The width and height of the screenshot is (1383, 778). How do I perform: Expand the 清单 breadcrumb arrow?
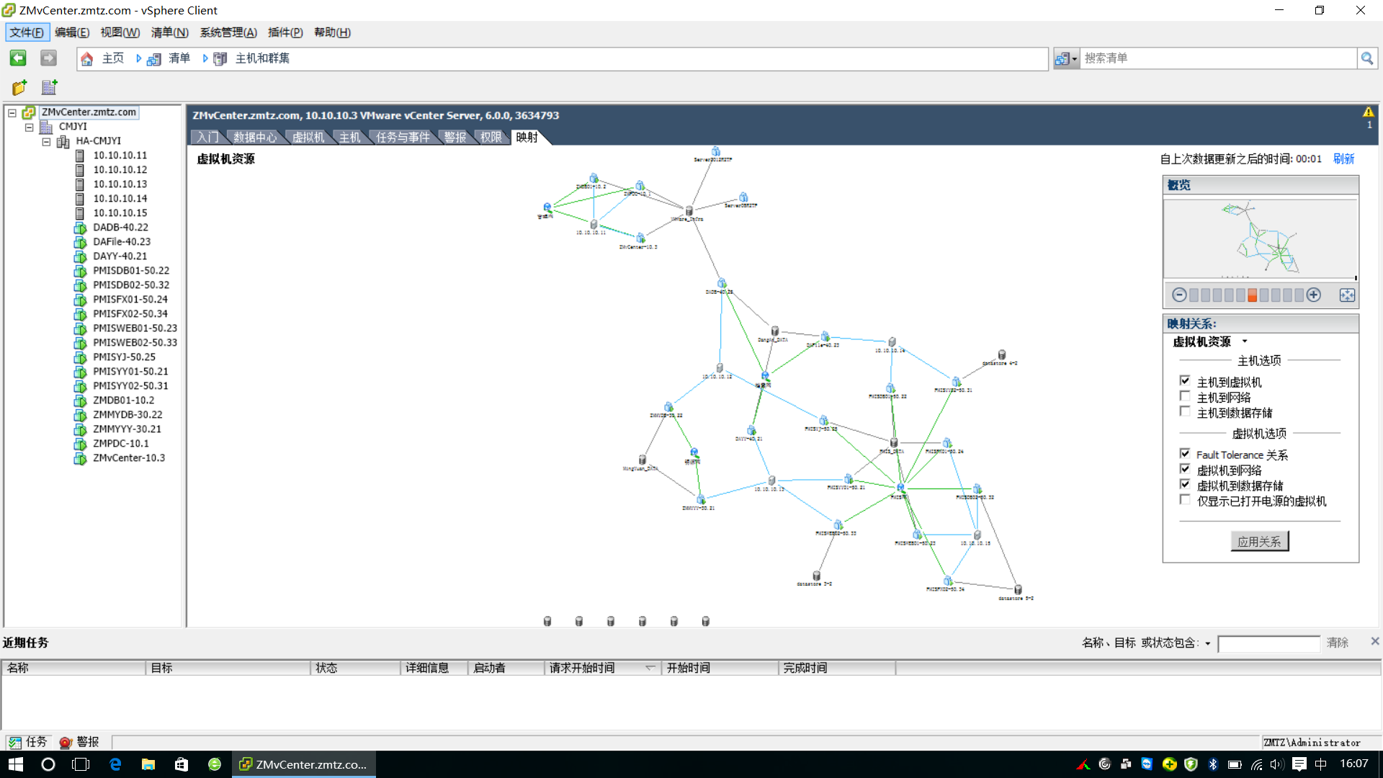pos(205,58)
